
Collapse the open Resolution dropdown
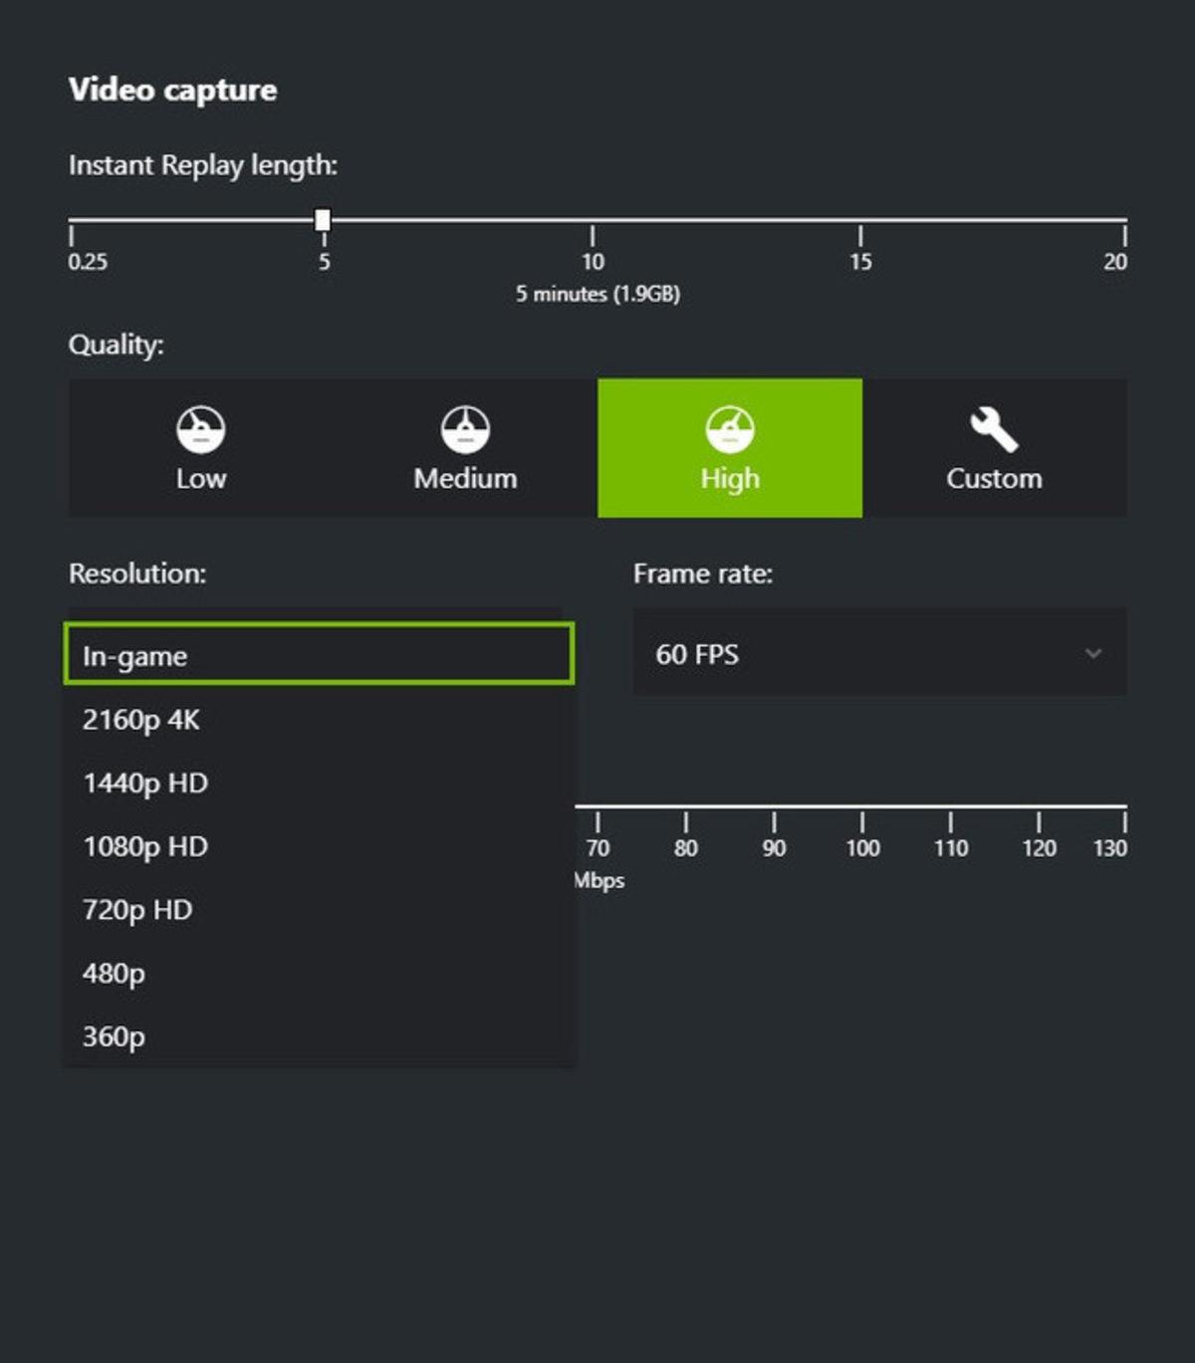[319, 654]
